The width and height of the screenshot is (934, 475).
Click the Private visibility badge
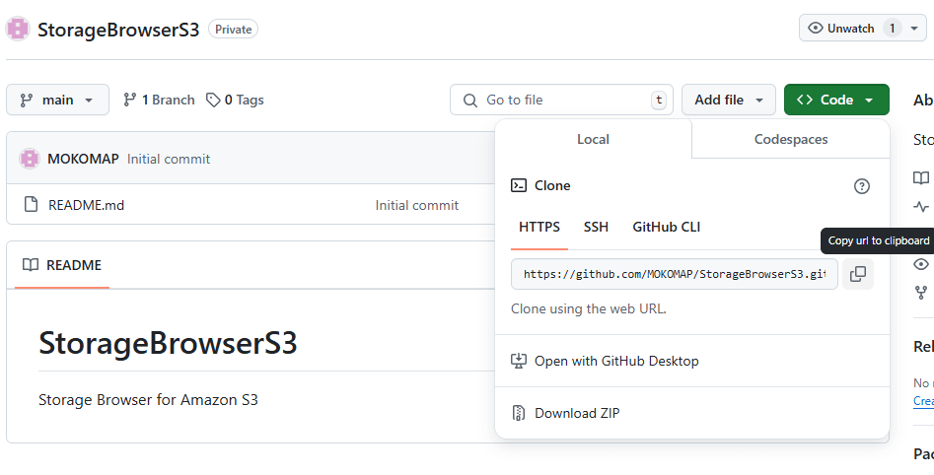(233, 30)
